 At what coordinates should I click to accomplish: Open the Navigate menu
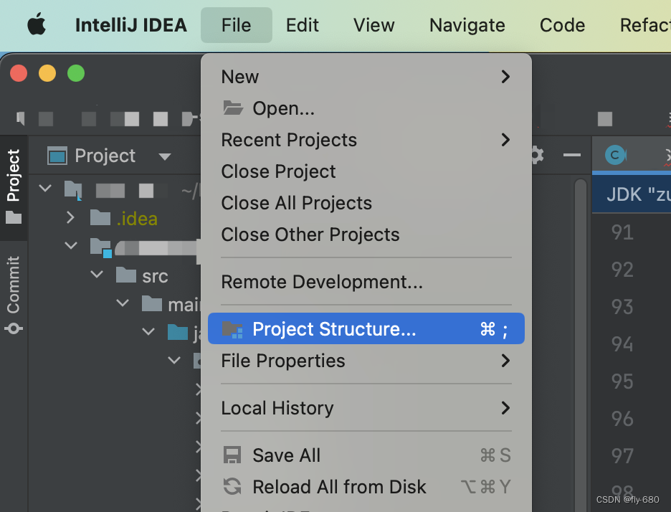click(467, 25)
